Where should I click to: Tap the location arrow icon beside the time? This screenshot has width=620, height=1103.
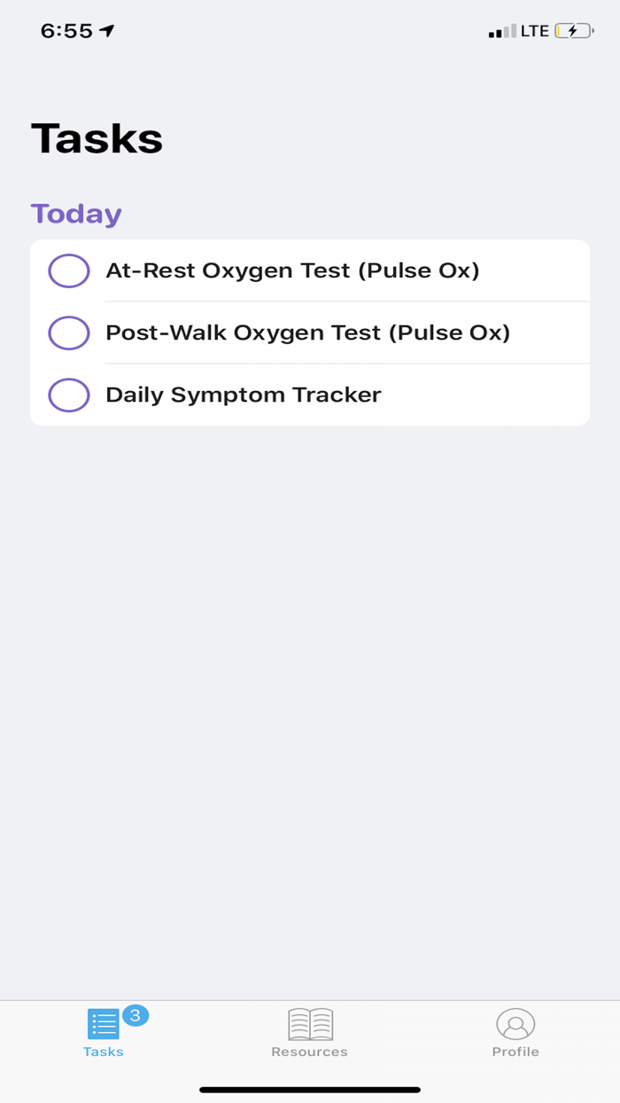tap(107, 31)
